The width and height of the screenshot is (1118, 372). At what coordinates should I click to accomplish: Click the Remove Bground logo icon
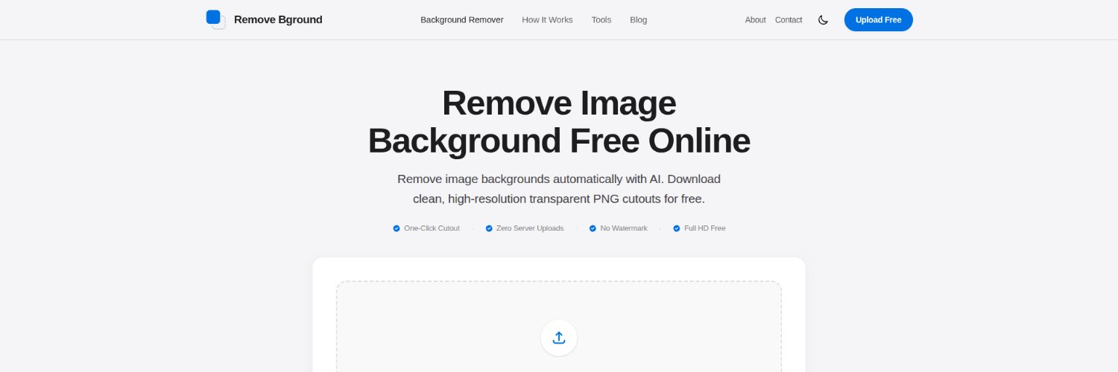click(215, 19)
